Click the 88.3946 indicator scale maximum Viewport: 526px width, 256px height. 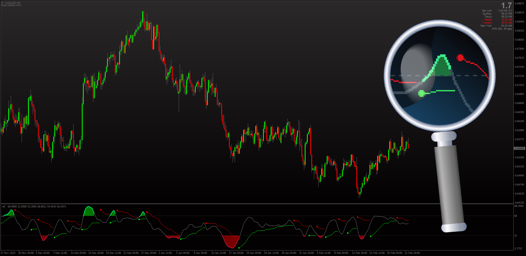pos(519,206)
